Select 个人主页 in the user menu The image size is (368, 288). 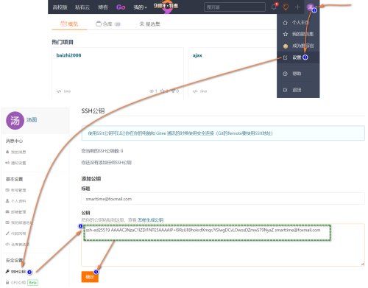(x=298, y=23)
